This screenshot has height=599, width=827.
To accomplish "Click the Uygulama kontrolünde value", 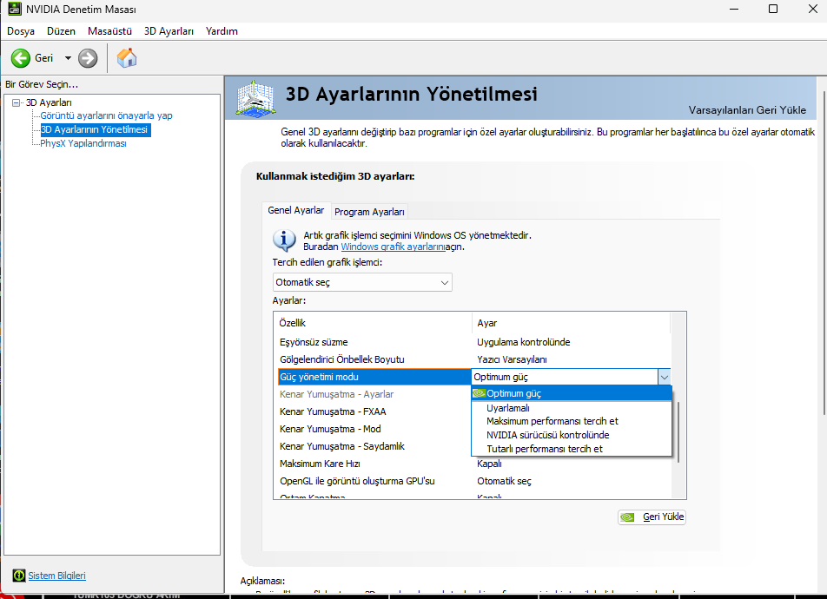I will pyautogui.click(x=524, y=342).
